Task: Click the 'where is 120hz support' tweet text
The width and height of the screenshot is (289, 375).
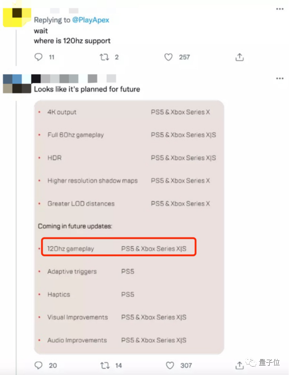Action: [72, 41]
